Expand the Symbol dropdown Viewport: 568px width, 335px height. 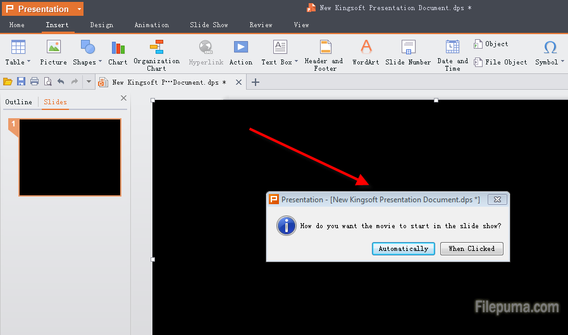coord(562,62)
